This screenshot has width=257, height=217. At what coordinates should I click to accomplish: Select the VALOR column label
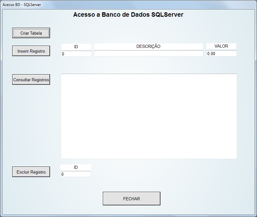click(221, 46)
